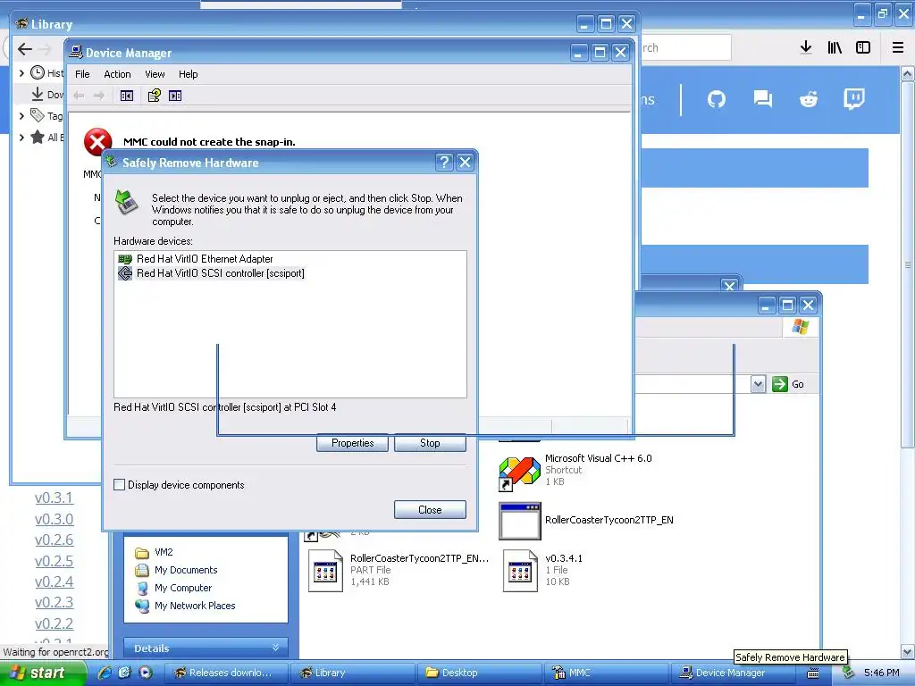Open Device Manager Help menu
915x686 pixels.
pos(188,74)
